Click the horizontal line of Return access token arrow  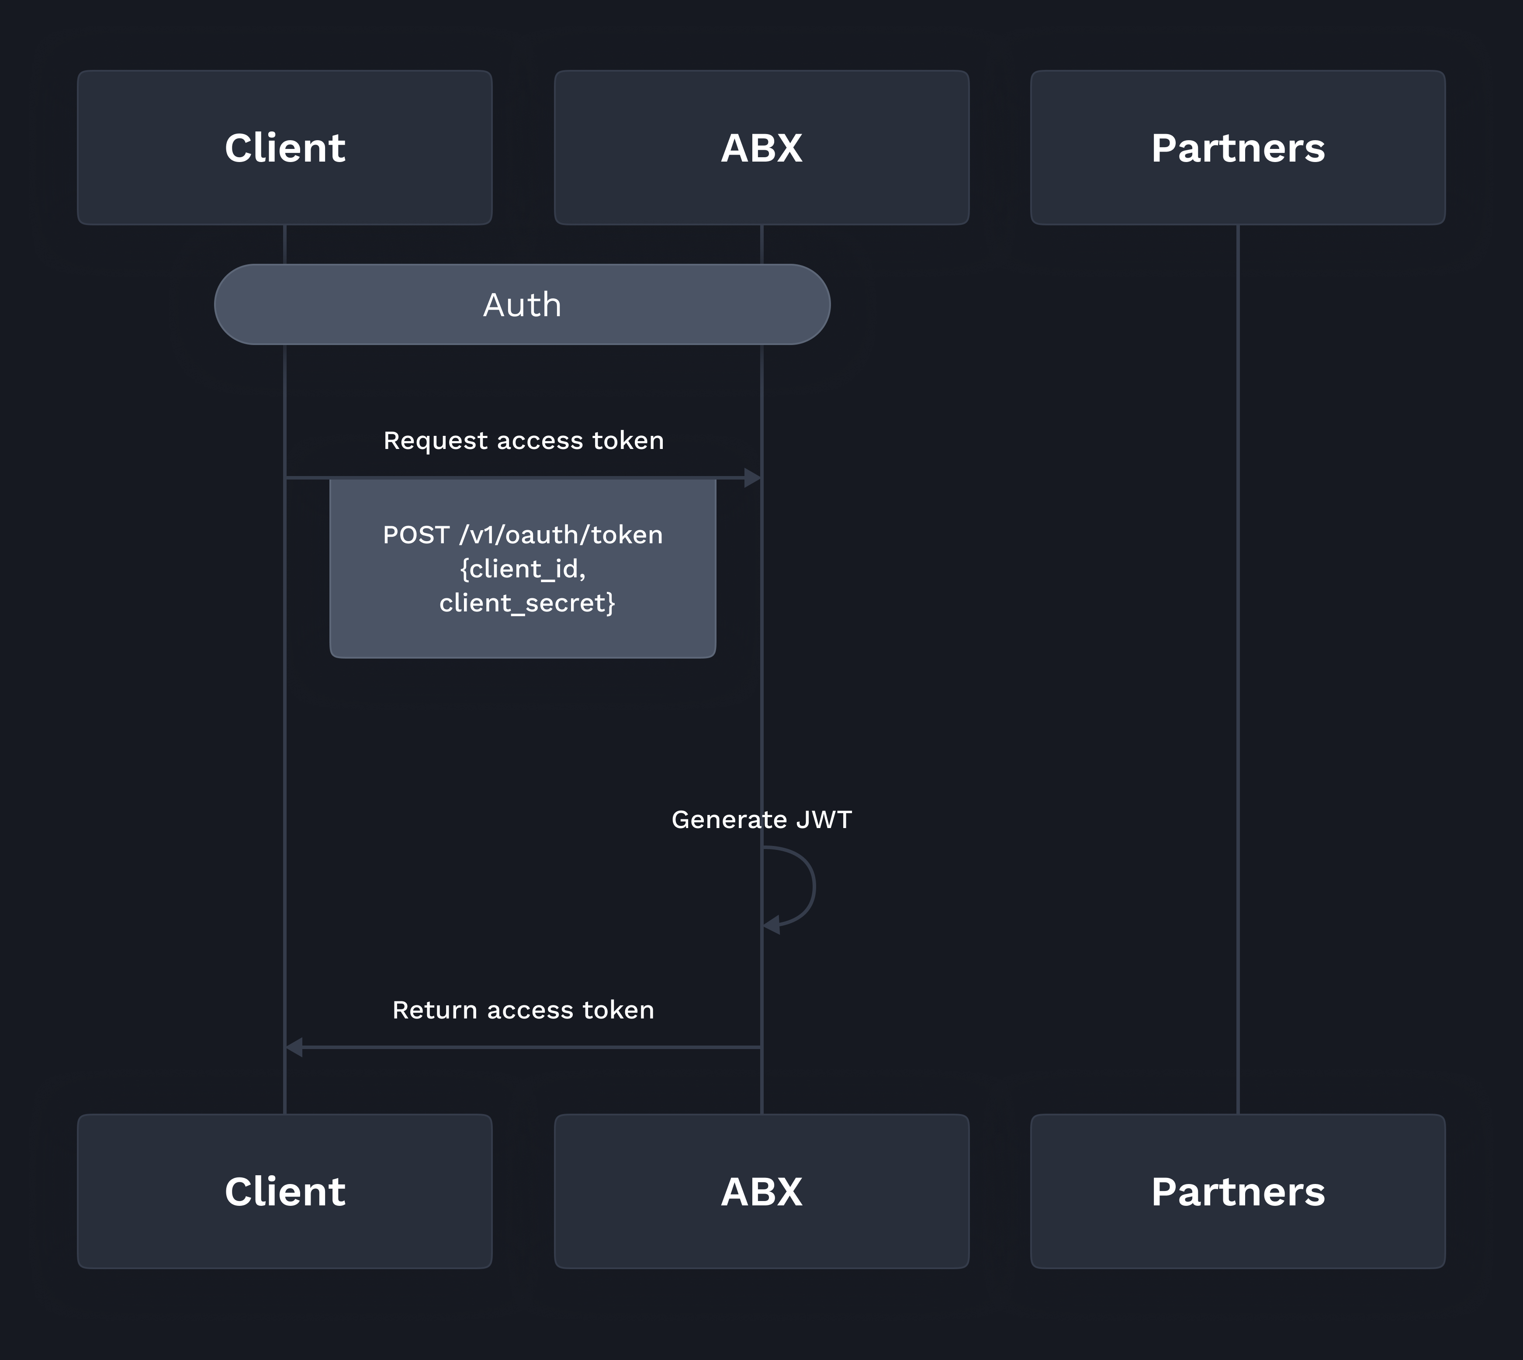(x=523, y=1047)
